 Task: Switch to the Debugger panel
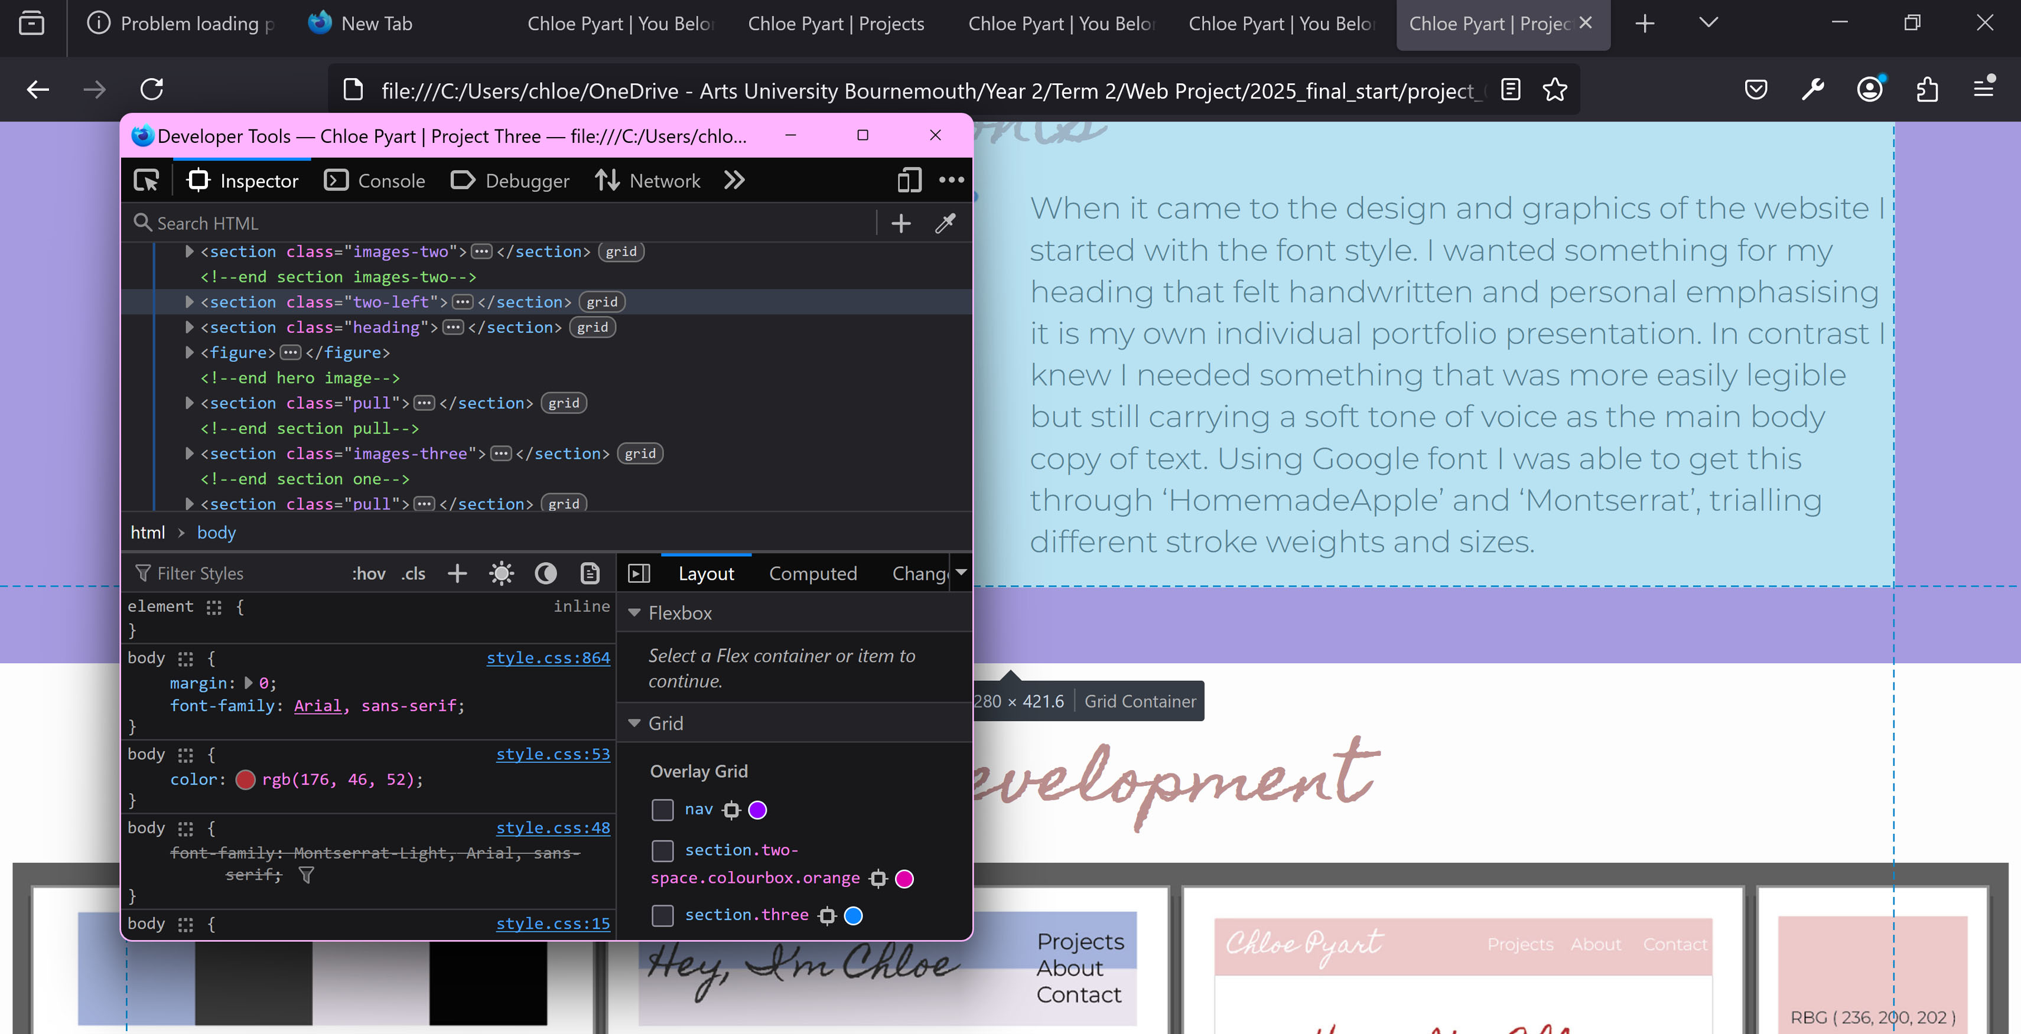[509, 181]
